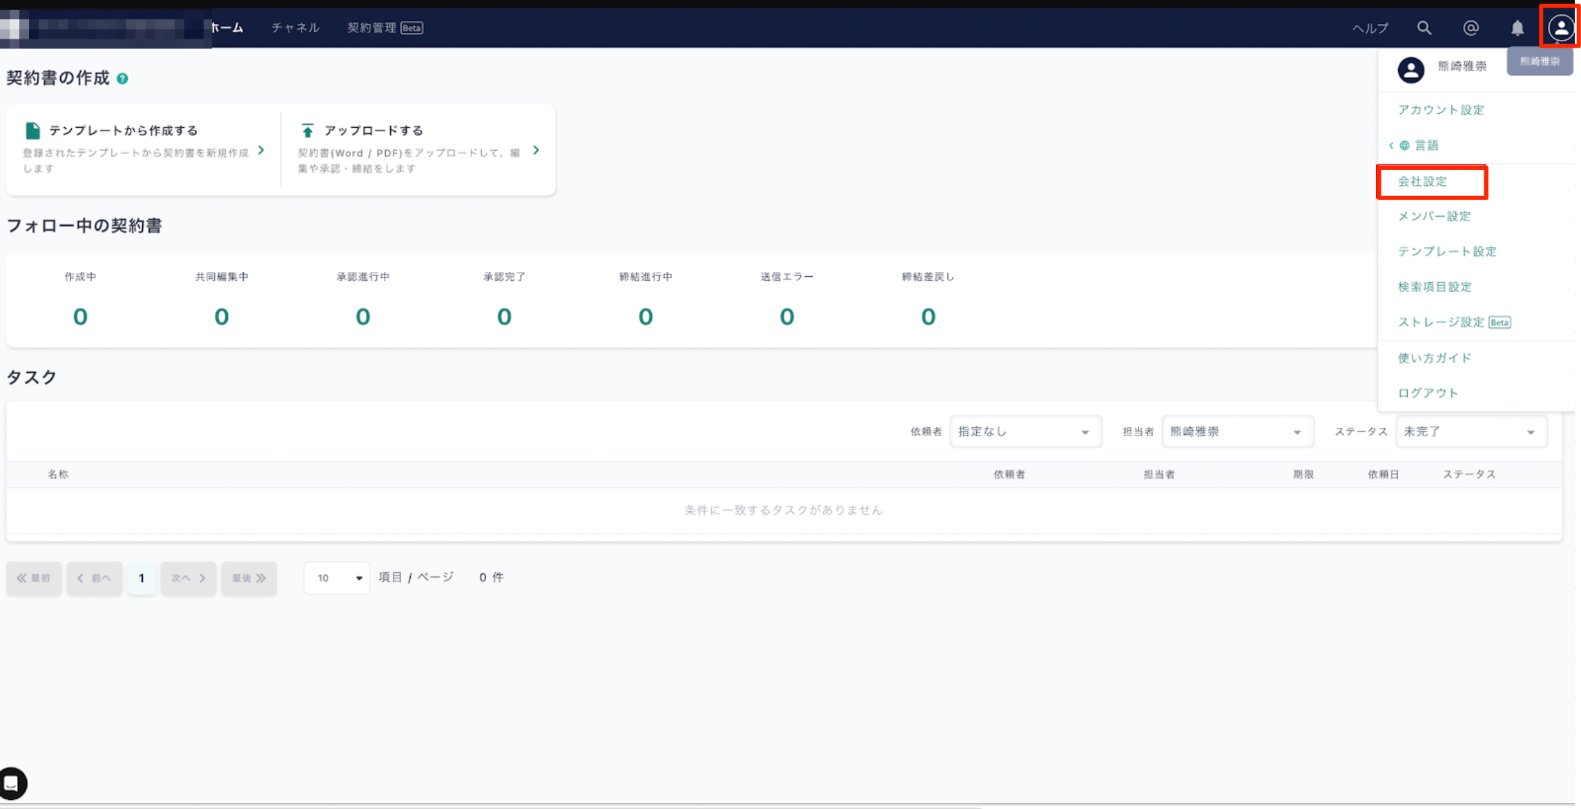Open mentions via the @ icon
This screenshot has width=1581, height=809.
(x=1471, y=28)
